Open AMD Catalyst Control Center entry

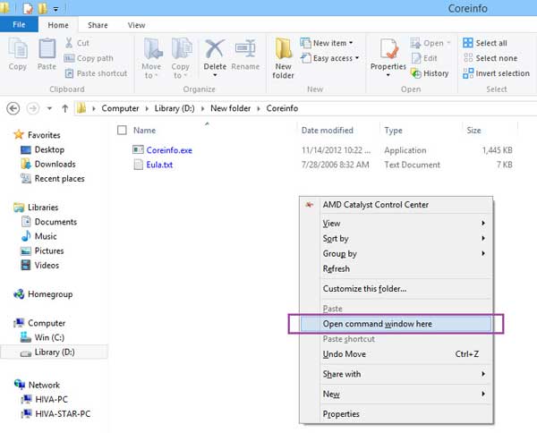click(x=375, y=205)
